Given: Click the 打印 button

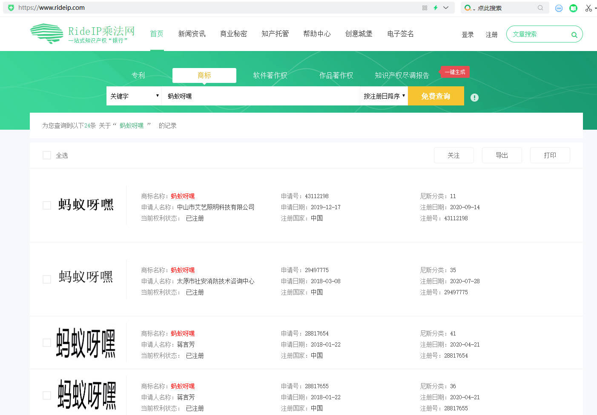Looking at the screenshot, I should tap(550, 155).
